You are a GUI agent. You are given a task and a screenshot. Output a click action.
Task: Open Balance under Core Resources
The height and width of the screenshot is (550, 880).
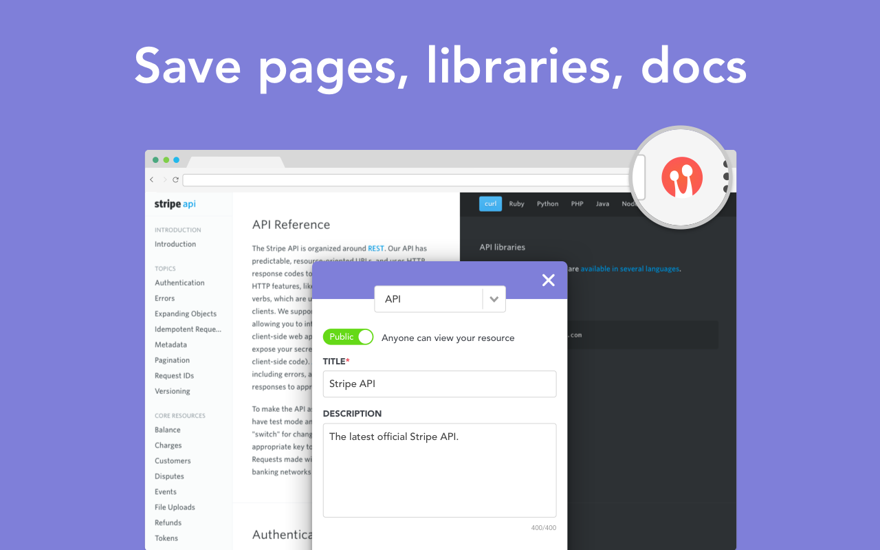click(x=168, y=430)
